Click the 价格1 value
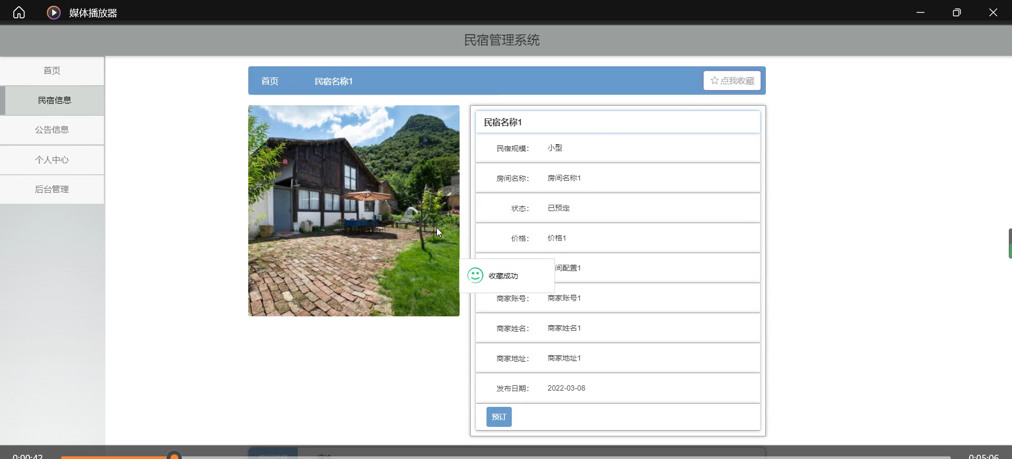Image resolution: width=1012 pixels, height=459 pixels. 557,238
